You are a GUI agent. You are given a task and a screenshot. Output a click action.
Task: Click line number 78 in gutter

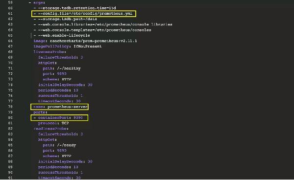(x=10, y=107)
